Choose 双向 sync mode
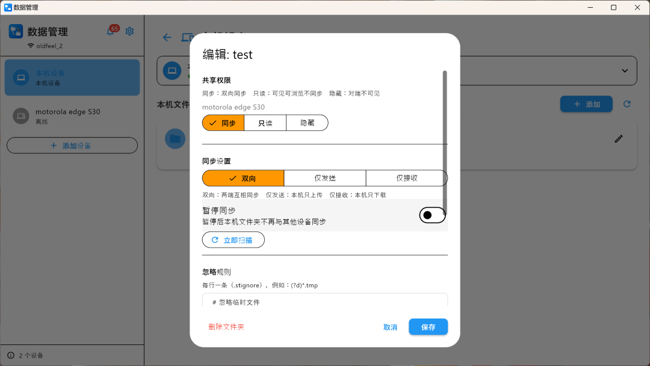Viewport: 650px width, 366px height. (243, 178)
